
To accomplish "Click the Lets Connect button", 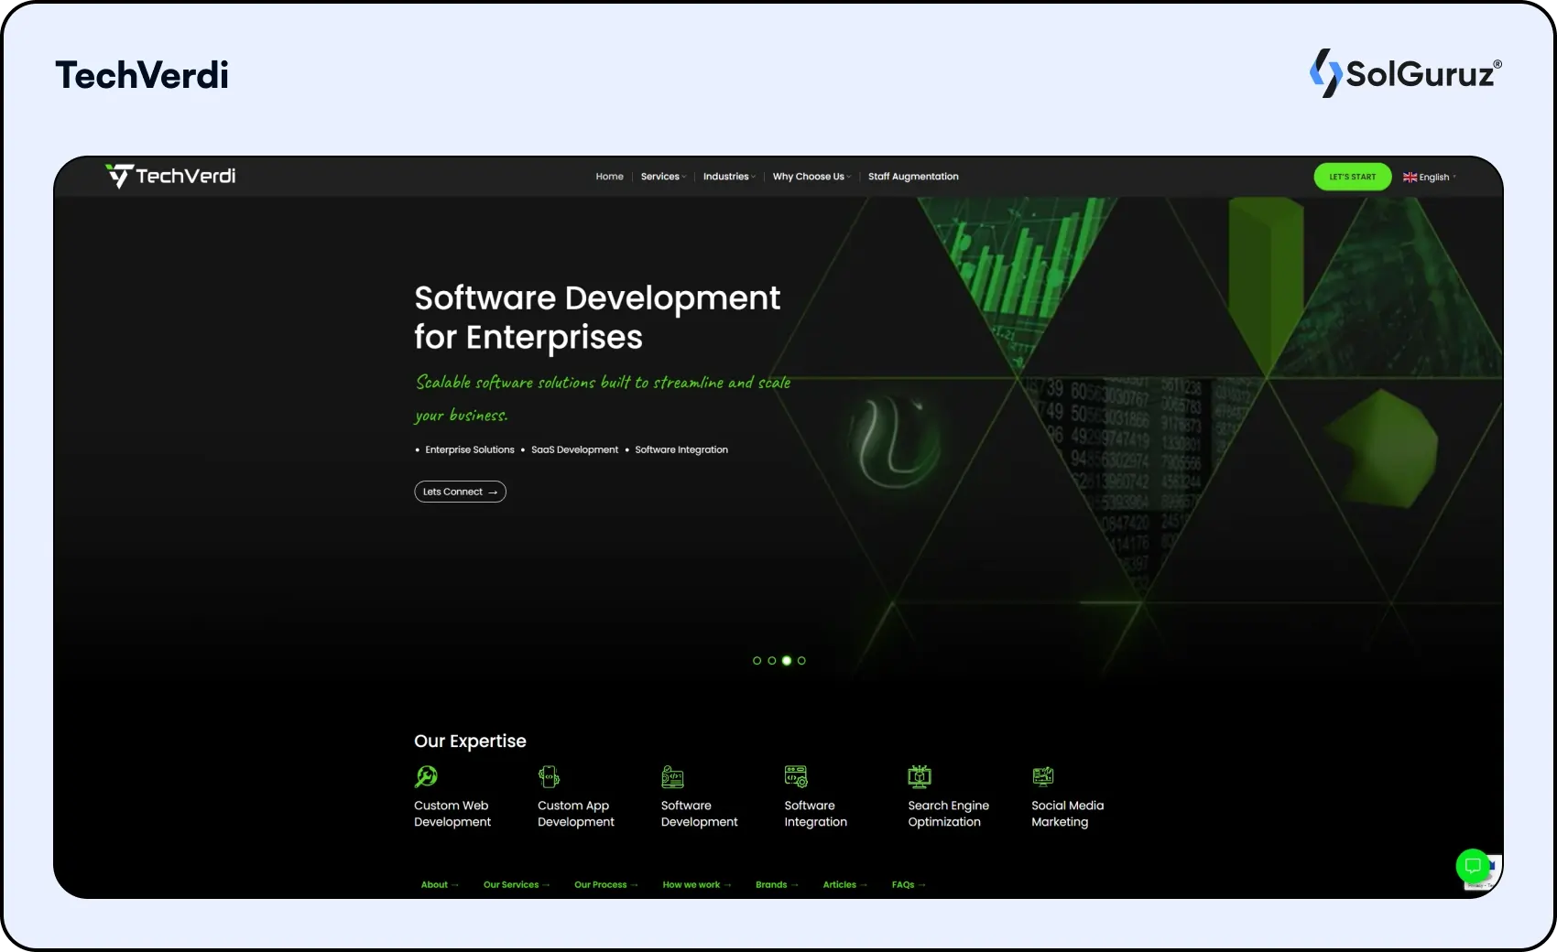I will (x=460, y=492).
